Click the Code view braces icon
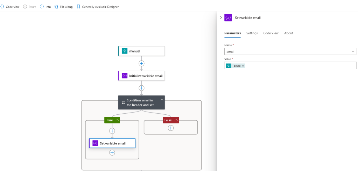 2,7
